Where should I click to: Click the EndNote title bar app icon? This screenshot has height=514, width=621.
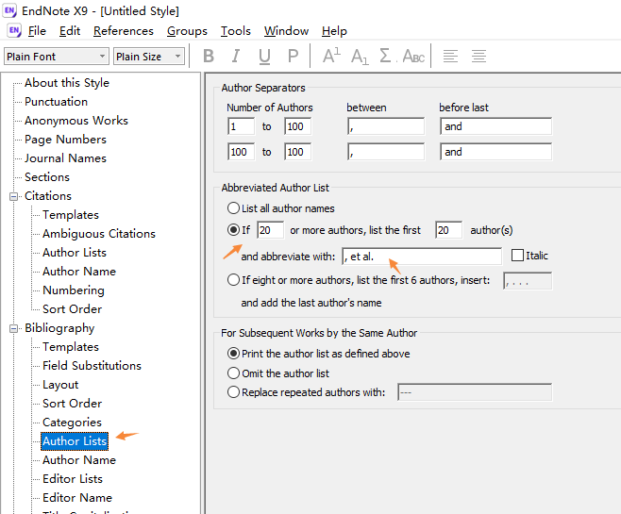(9, 10)
